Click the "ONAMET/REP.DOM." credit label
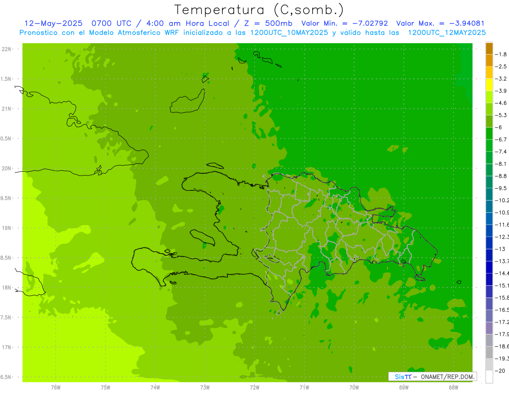Viewport: 509px width, 393px height. (448, 376)
